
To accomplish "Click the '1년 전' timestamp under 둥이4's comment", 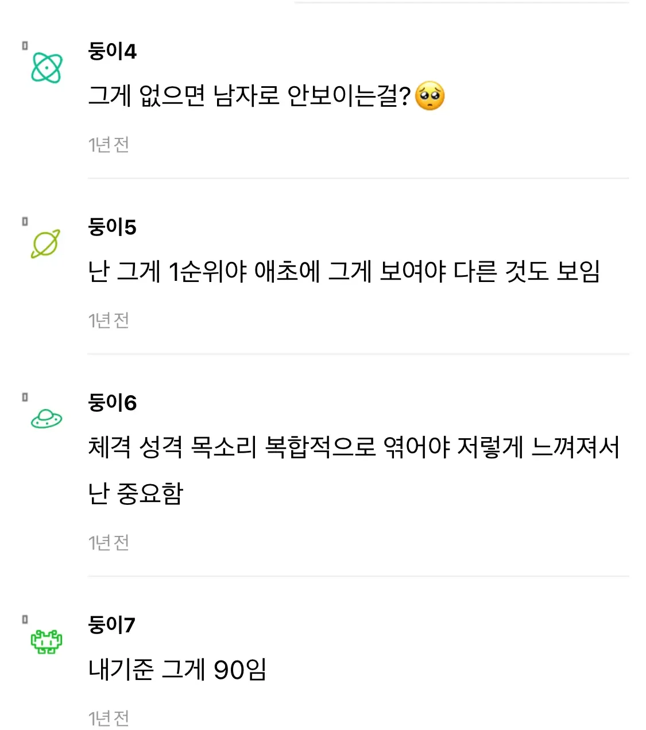I will pos(109,145).
